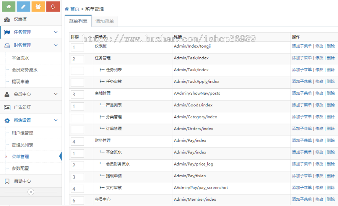The height and width of the screenshot is (206, 338).
Task: Click the orange users group button
Action: click(x=38, y=6)
